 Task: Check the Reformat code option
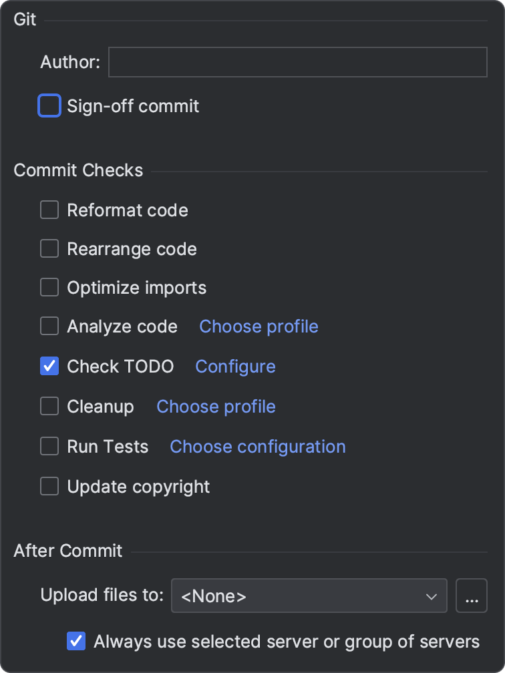49,210
